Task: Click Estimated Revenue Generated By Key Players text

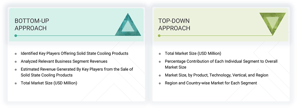Action: (77, 69)
